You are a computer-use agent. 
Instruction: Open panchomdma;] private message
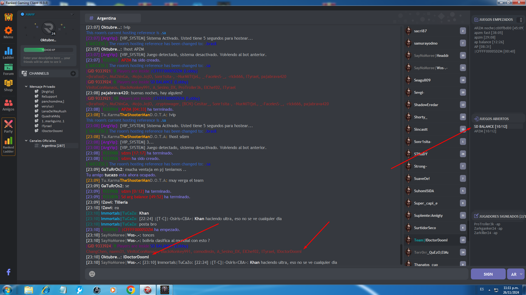(x=53, y=101)
